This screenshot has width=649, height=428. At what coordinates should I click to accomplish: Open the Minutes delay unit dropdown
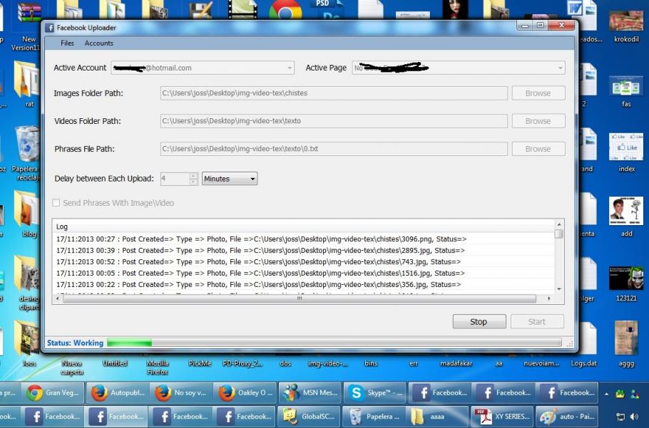[230, 179]
